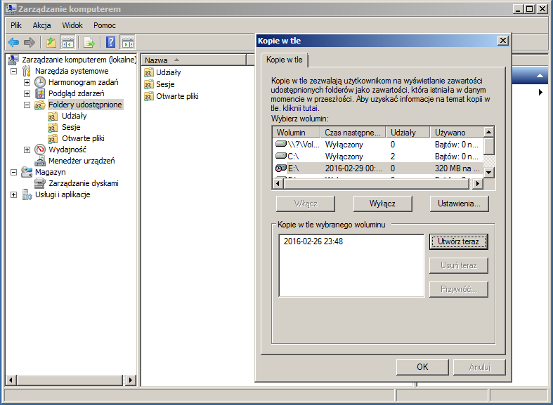Open Help via the question mark icon
The height and width of the screenshot is (405, 553).
click(111, 43)
